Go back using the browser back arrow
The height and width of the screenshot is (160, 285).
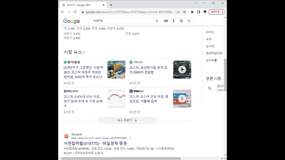[63, 12]
